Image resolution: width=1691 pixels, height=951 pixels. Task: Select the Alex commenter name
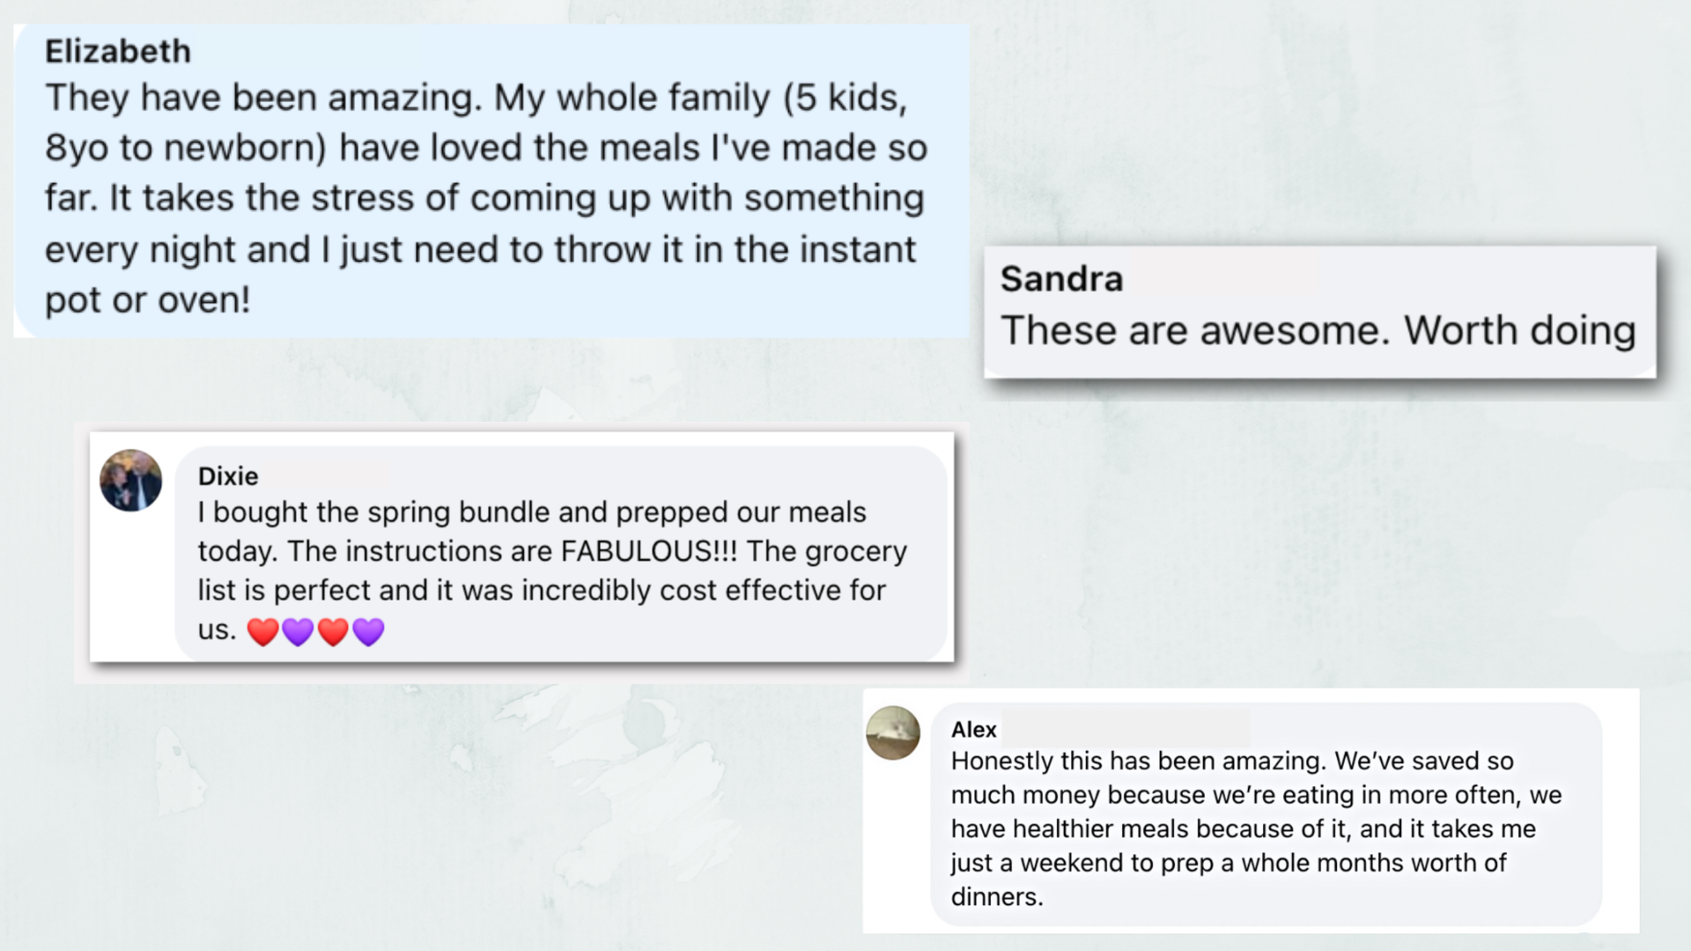tap(974, 730)
